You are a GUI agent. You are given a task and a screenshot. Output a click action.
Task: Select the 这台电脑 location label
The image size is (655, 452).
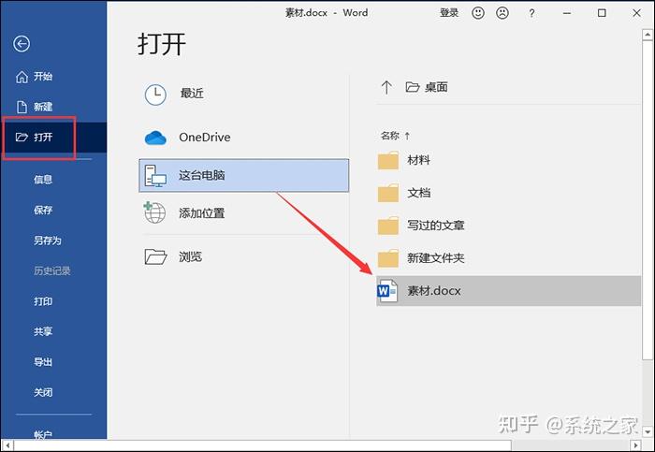202,175
